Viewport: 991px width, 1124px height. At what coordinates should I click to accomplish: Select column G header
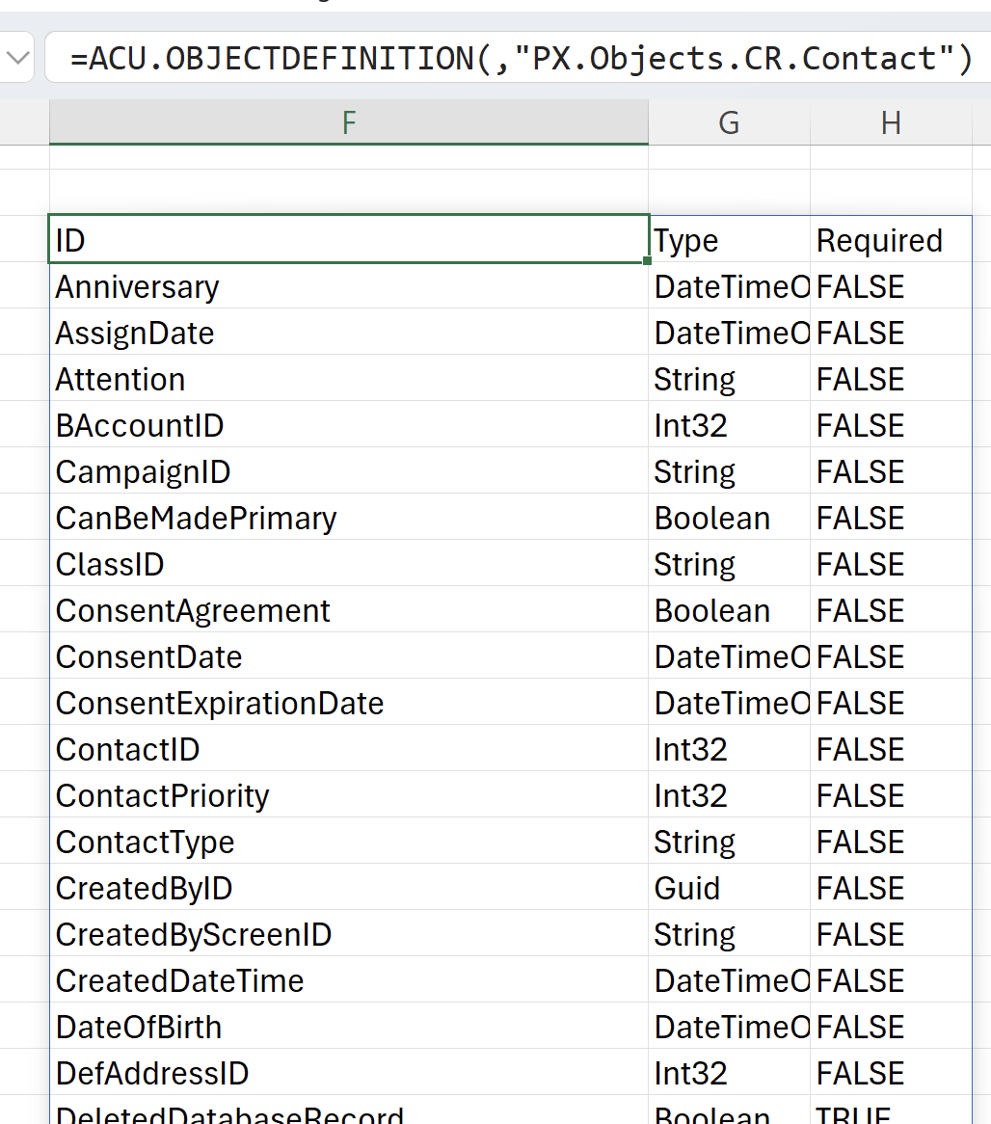click(x=729, y=122)
